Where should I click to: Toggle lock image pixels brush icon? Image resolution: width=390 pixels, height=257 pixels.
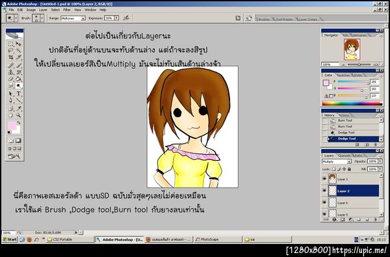[x=339, y=169]
